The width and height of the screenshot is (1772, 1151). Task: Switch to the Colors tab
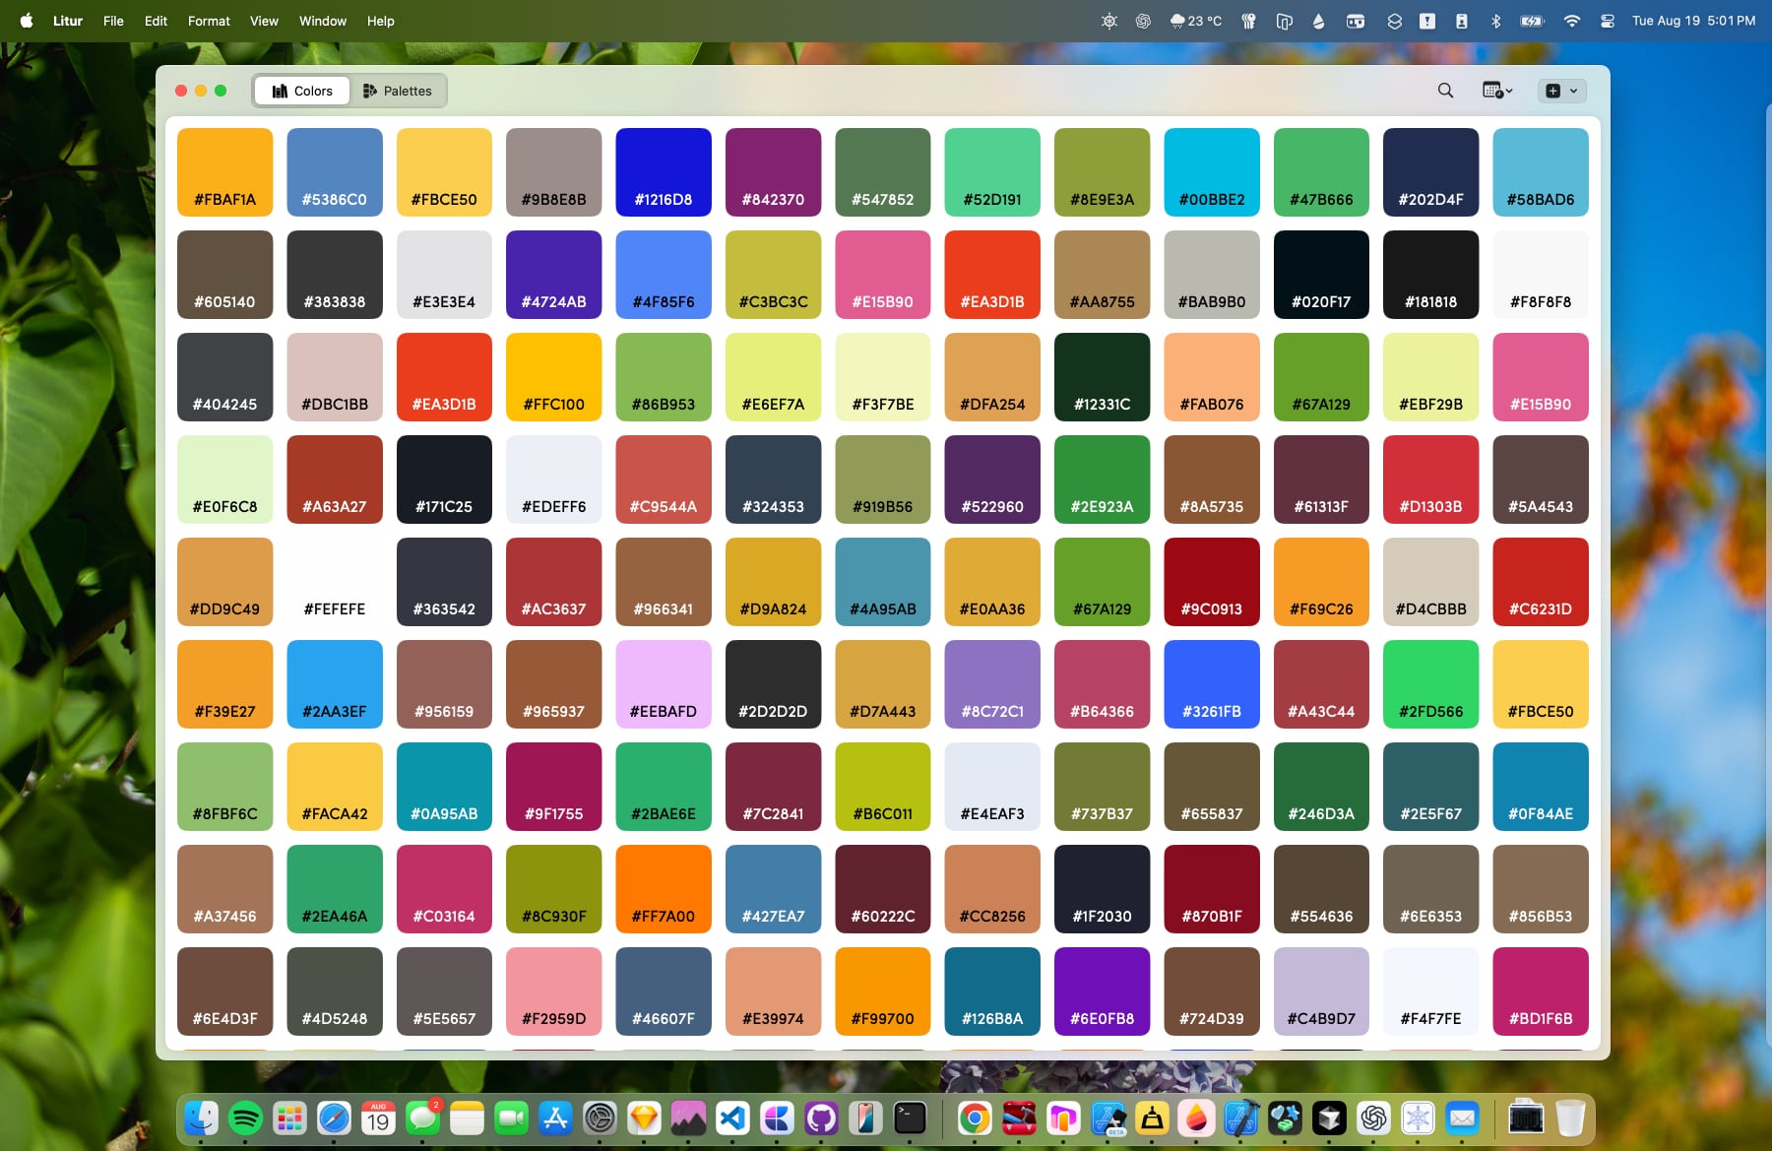(x=302, y=91)
